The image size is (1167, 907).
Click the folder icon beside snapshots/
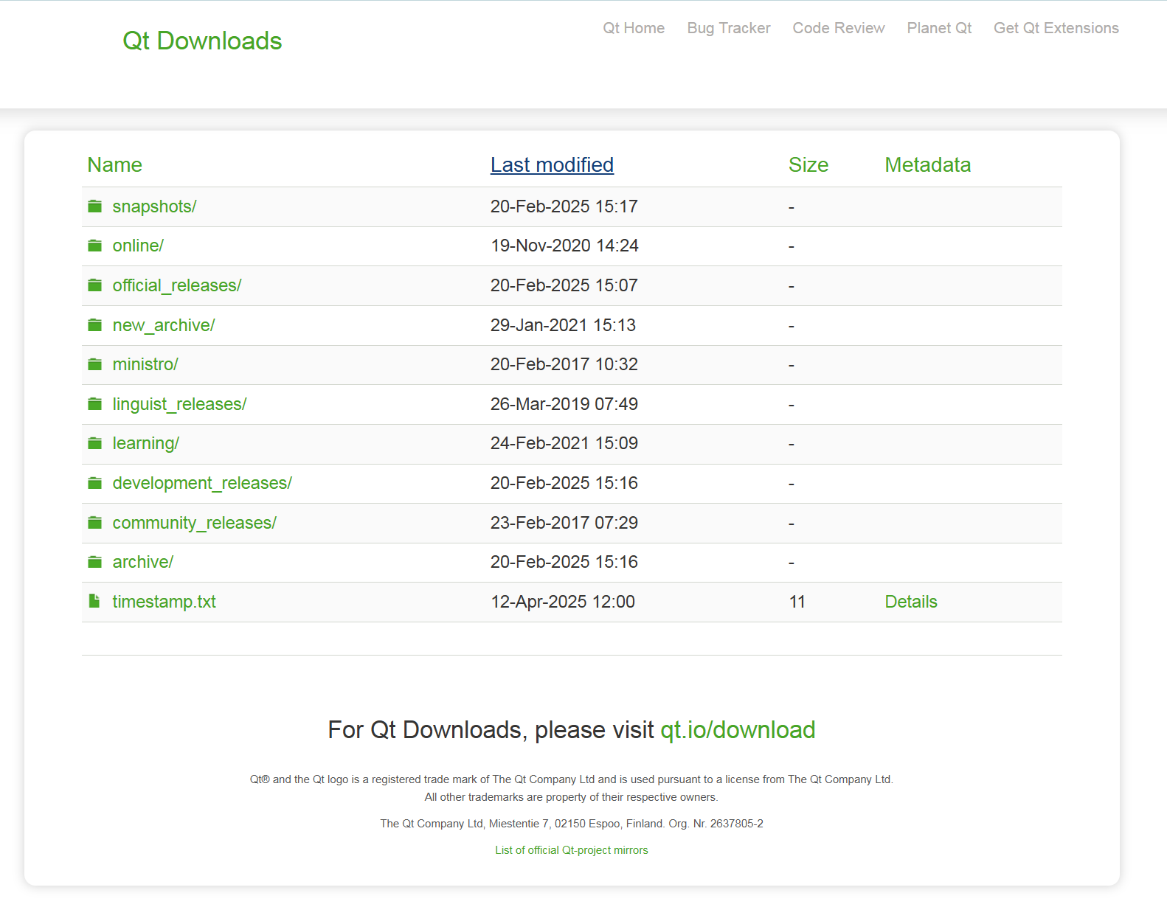coord(95,206)
